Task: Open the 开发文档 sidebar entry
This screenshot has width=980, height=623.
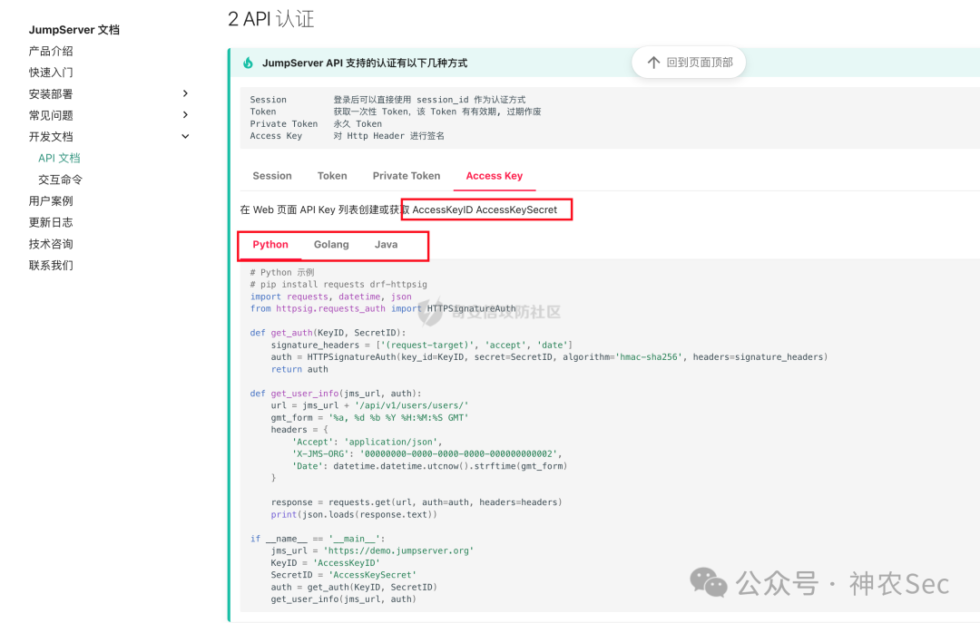Action: 51,136
